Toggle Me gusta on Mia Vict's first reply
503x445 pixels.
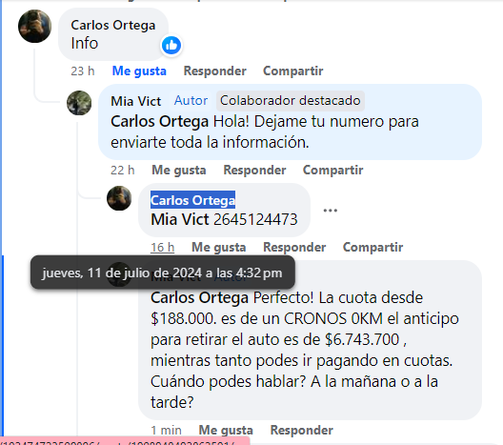[179, 170]
